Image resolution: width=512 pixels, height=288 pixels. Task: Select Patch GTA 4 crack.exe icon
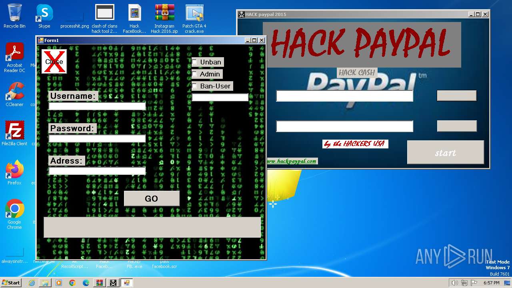[194, 19]
